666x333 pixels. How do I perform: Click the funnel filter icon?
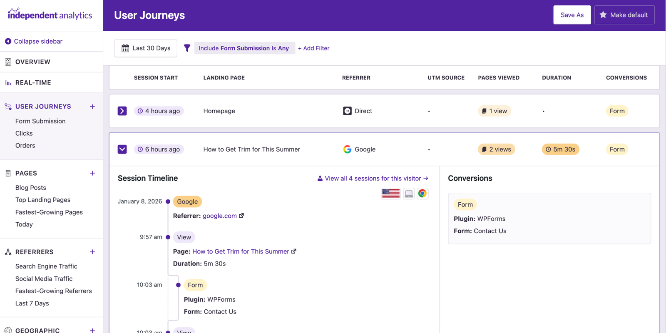187,48
